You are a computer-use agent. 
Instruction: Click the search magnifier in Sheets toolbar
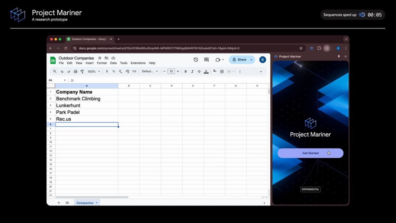click(55, 71)
